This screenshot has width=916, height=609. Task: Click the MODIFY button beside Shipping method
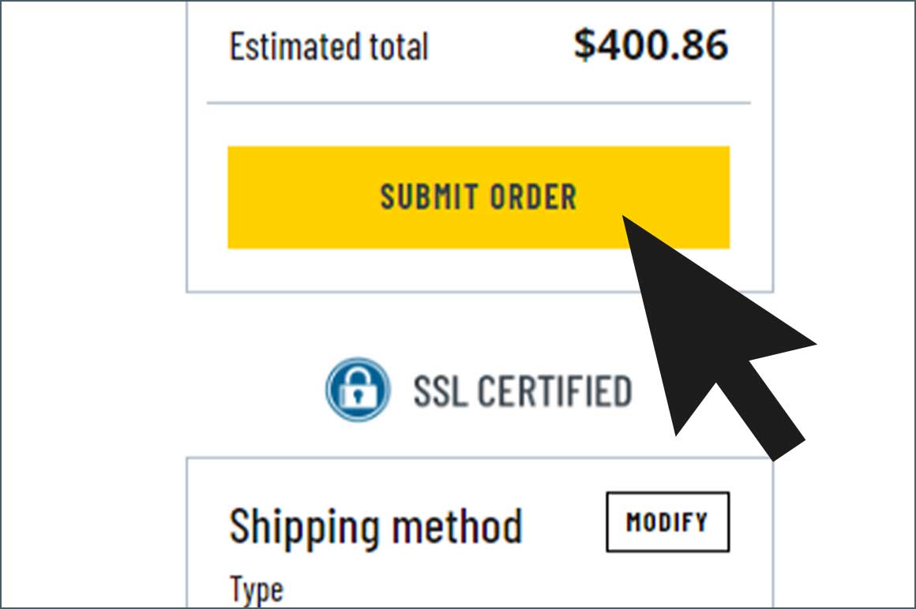point(668,522)
